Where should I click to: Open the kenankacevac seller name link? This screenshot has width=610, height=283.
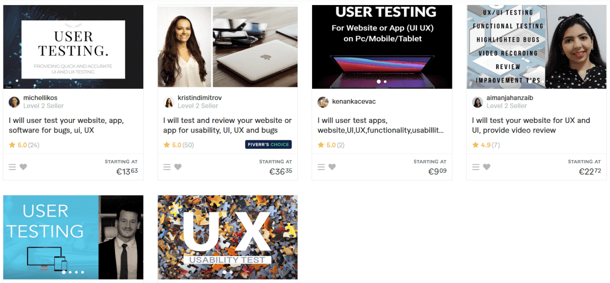354,102
